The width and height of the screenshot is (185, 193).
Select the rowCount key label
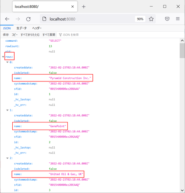[x=12, y=46]
